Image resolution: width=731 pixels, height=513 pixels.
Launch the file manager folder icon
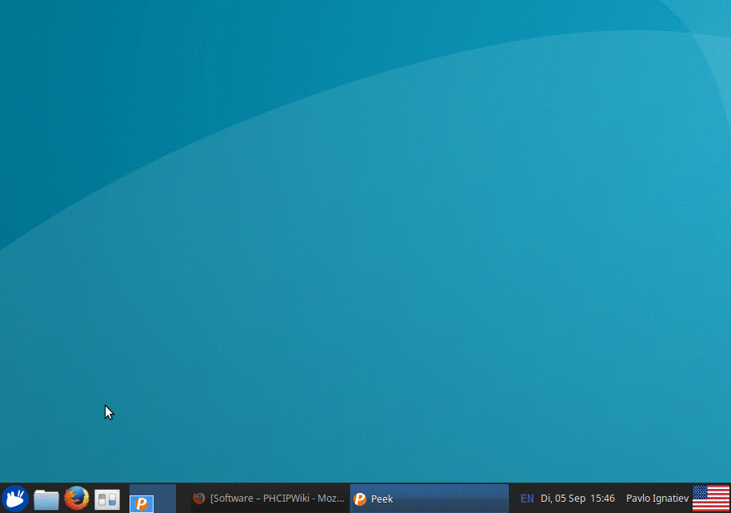pyautogui.click(x=46, y=499)
